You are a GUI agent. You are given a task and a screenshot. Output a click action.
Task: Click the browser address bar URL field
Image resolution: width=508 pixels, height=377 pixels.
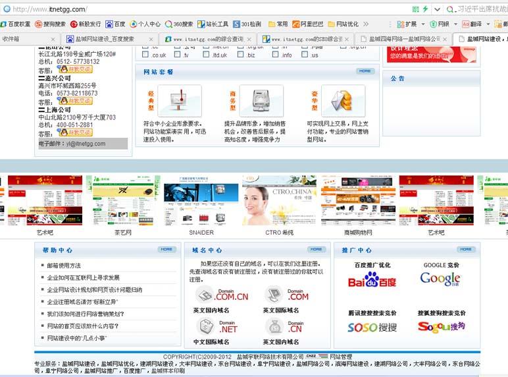point(197,9)
